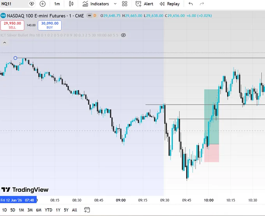
Task: Collapse the indicator legend chevron
Action: (5, 42)
